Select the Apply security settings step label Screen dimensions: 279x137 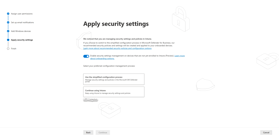[22, 40]
